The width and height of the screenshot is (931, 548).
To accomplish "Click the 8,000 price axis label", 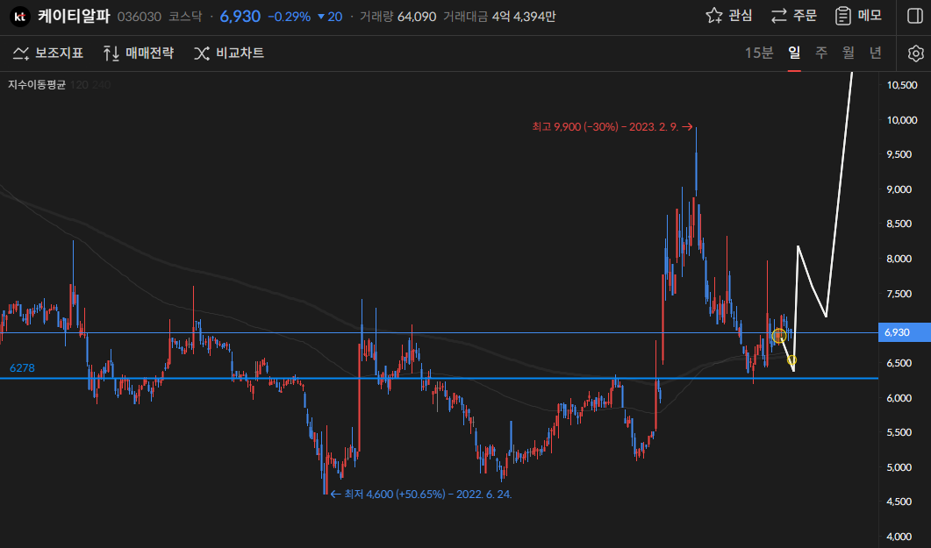I will point(899,260).
